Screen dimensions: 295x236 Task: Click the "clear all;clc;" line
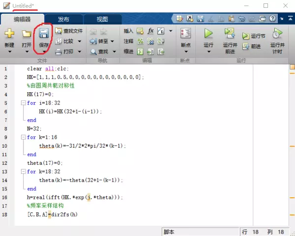[x=48, y=69]
